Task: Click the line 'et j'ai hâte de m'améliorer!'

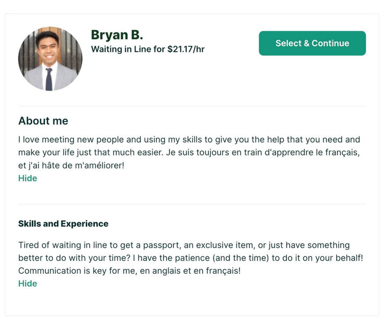Action: coord(71,165)
